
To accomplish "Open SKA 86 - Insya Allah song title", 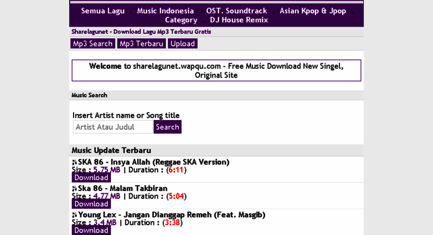I will click(153, 162).
